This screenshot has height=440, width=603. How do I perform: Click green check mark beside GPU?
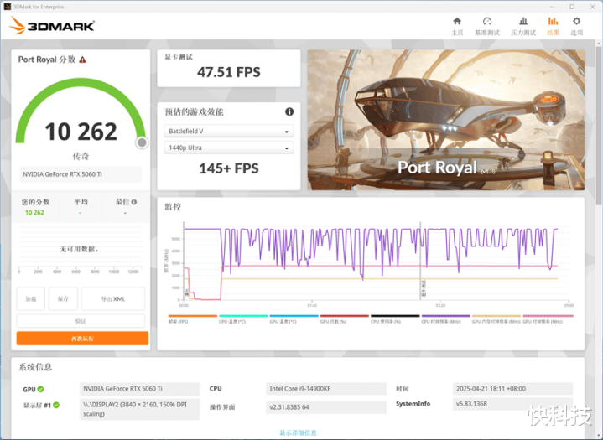(x=40, y=389)
